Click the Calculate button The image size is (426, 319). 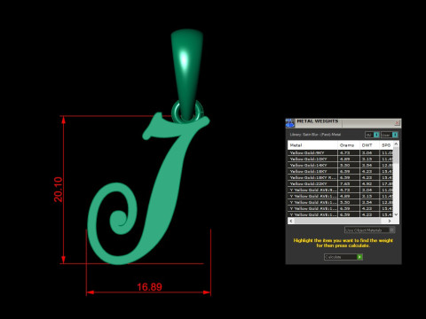click(343, 257)
